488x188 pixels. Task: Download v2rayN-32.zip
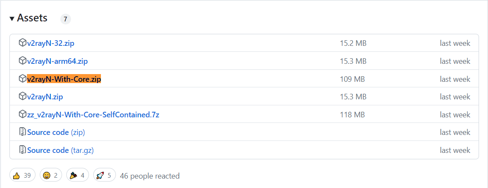[x=51, y=43]
